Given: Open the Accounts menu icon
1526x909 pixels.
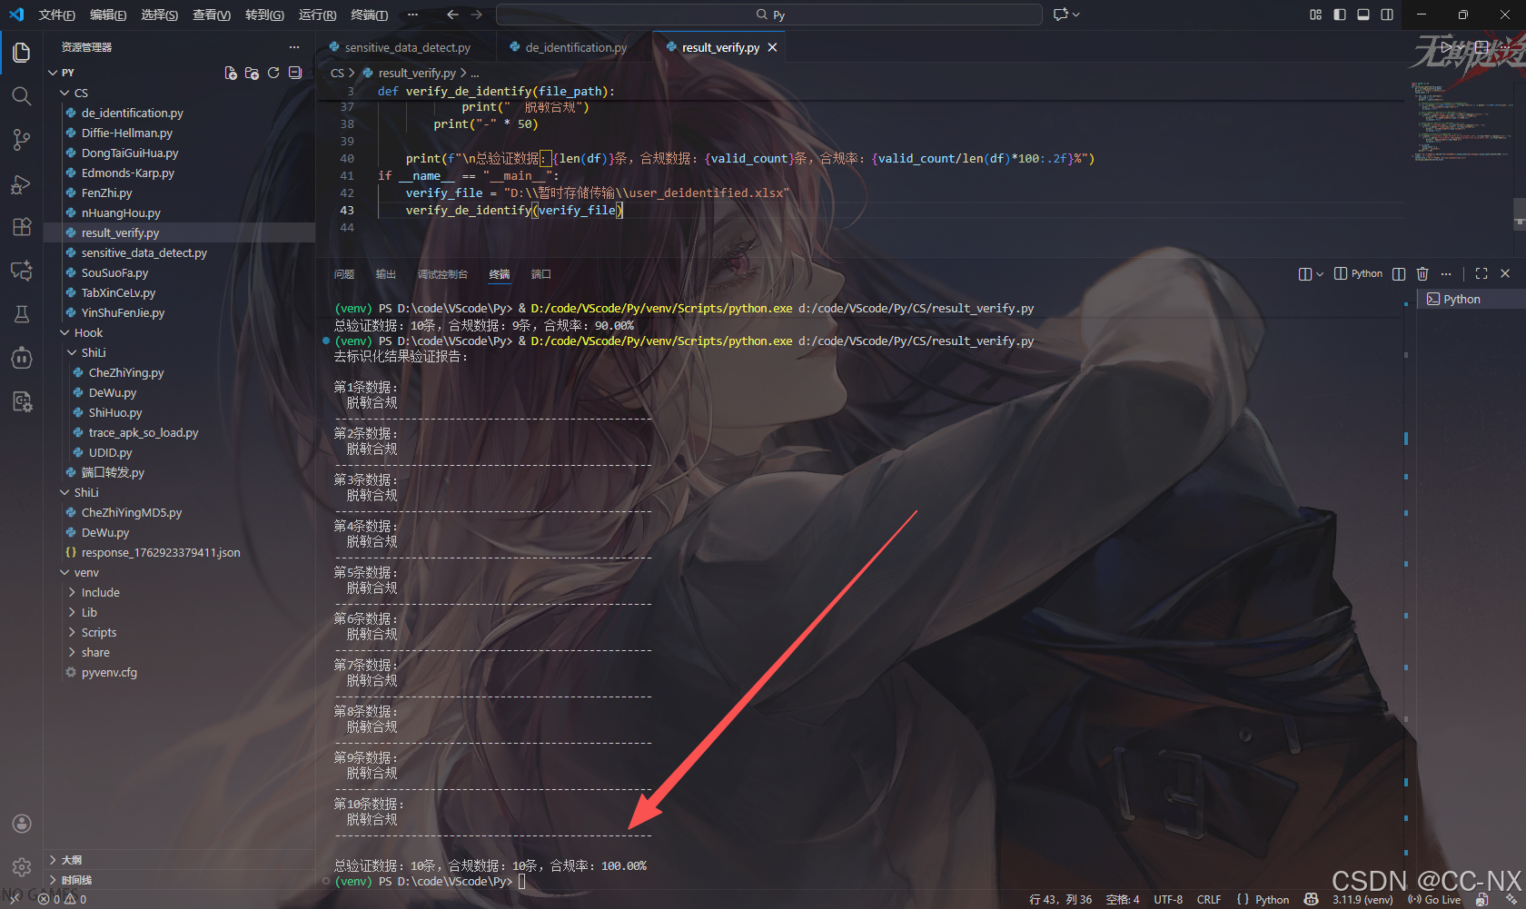Looking at the screenshot, I should (x=22, y=824).
